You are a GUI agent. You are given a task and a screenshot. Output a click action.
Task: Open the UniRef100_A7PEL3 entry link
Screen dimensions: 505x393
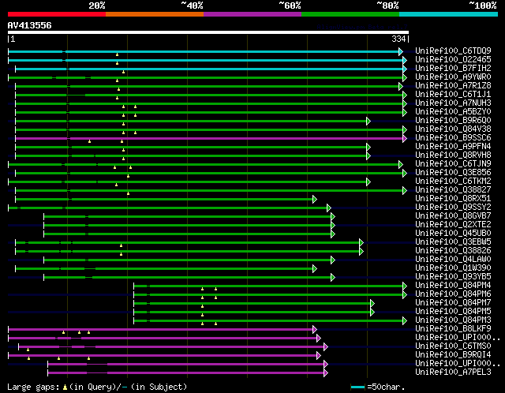point(452,372)
